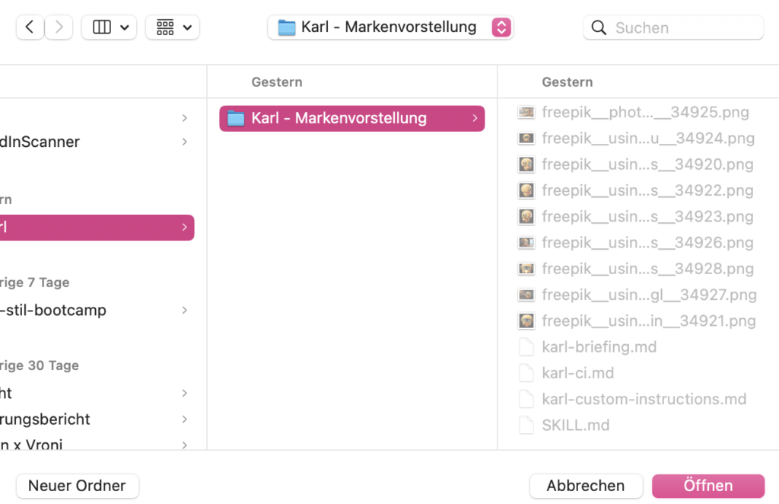Click the magnifying glass search icon
Image resolution: width=779 pixels, height=504 pixels.
point(599,27)
